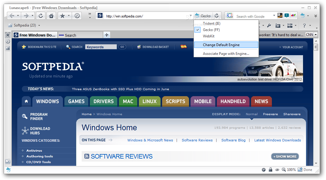Search with the Amazon icon
This screenshot has height=180, width=326.
(280, 15)
